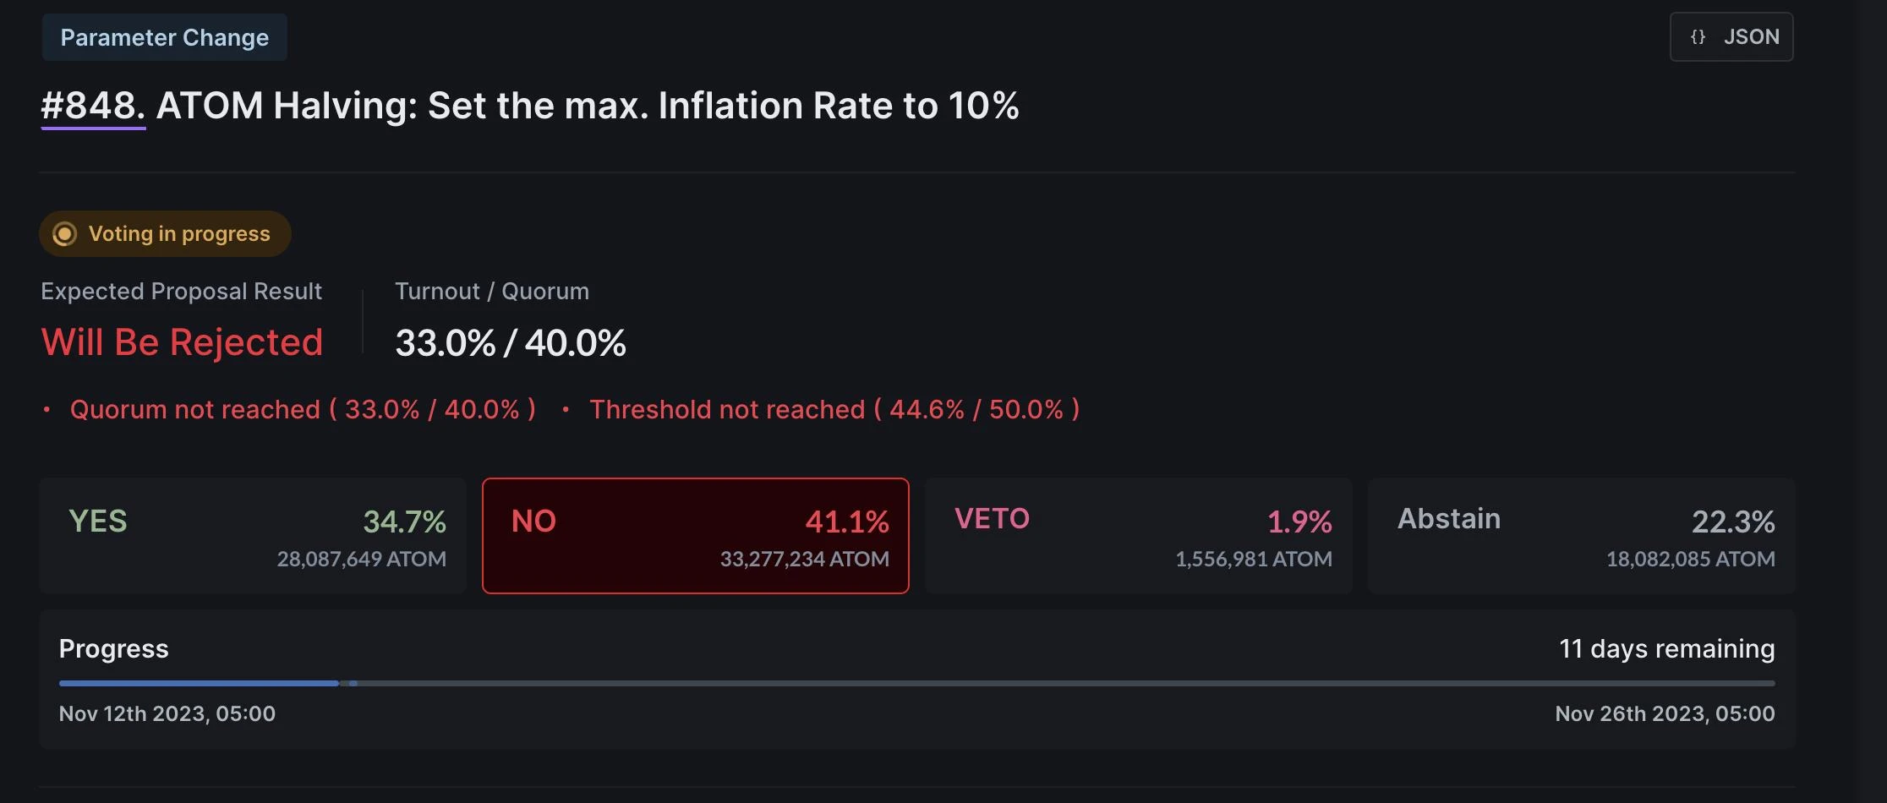Viewport: 1887px width, 803px height.
Task: Choose the VETO vote card
Action: [x=1138, y=536]
